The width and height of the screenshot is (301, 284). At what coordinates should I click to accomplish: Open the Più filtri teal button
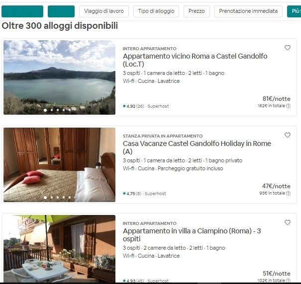point(294,11)
